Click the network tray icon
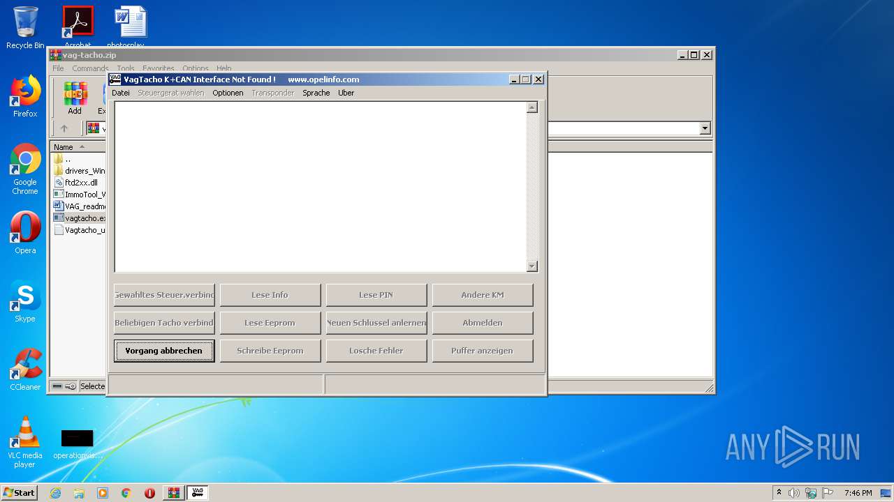Screen dimensions: 894x502 pyautogui.click(x=811, y=493)
